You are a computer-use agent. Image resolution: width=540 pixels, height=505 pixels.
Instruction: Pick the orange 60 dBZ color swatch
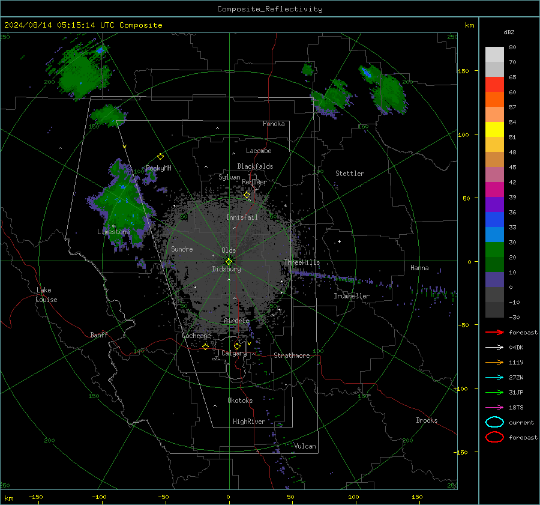(x=494, y=99)
